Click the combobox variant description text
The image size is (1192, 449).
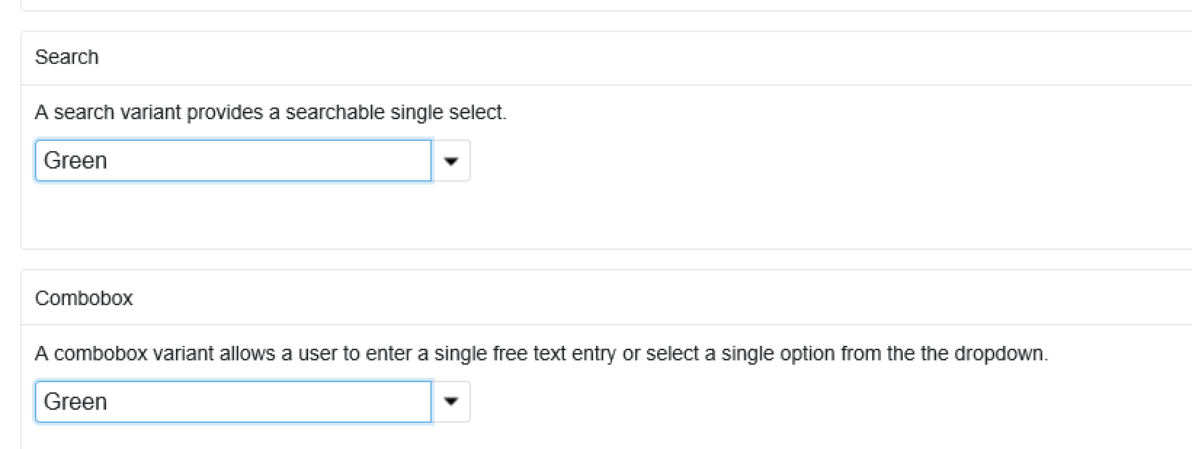point(541,354)
